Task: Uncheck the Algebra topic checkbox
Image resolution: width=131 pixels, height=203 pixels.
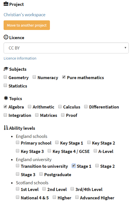Action: pos(5,107)
